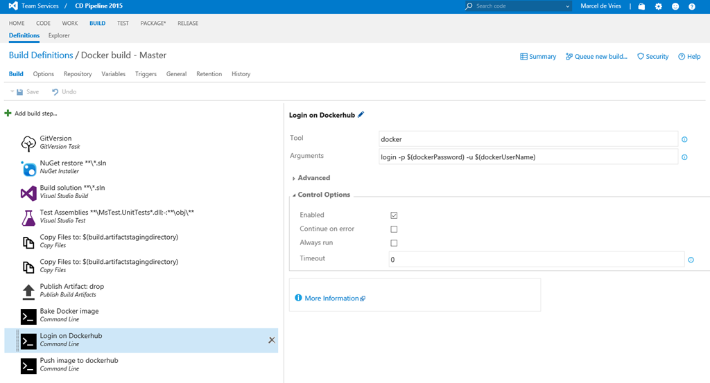The image size is (710, 383).
Task: Open the More Information link
Action: [x=331, y=299]
